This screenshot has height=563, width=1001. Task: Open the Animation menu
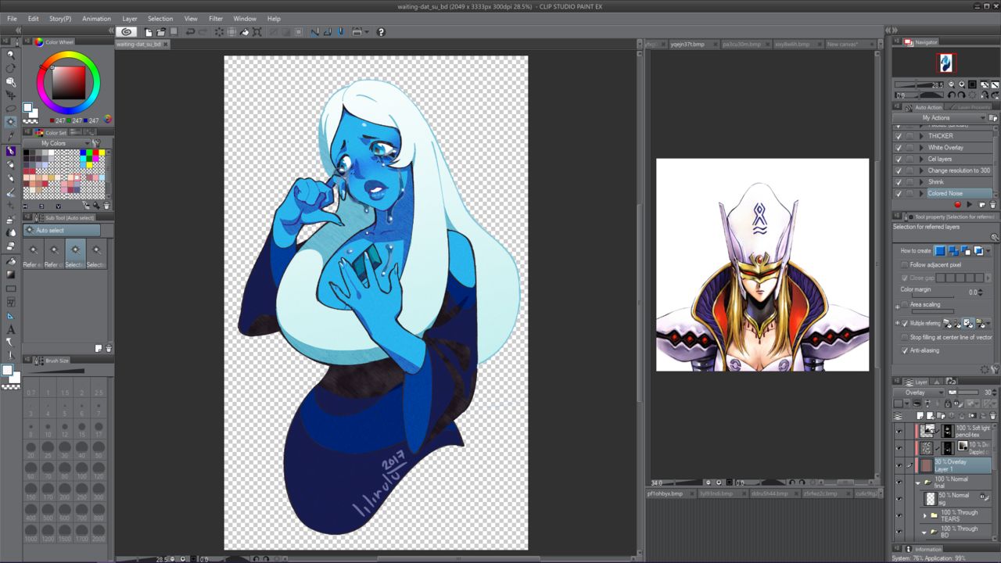[96, 18]
